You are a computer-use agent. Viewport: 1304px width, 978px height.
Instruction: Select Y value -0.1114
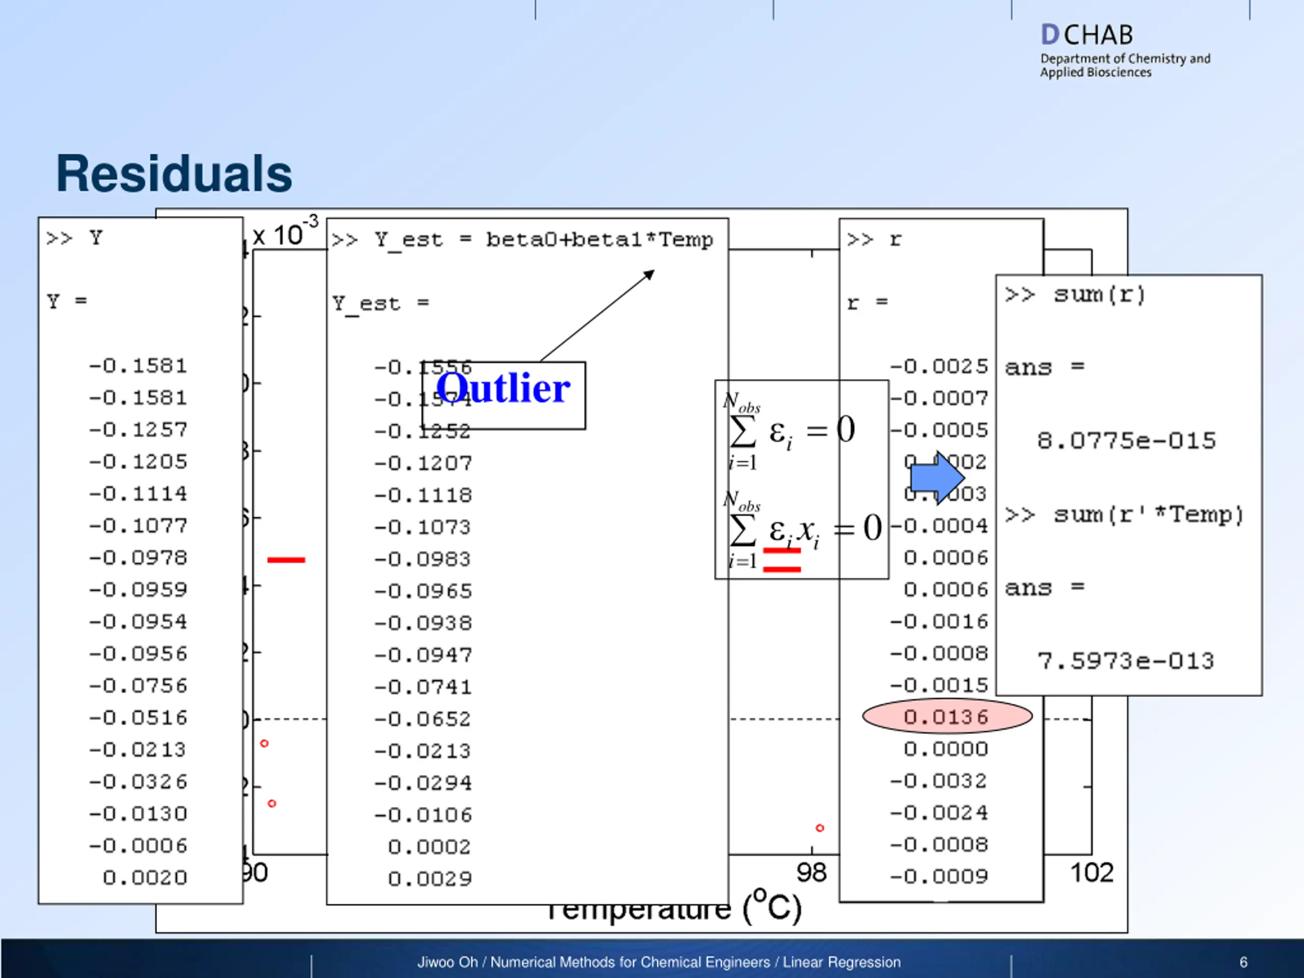click(x=138, y=494)
